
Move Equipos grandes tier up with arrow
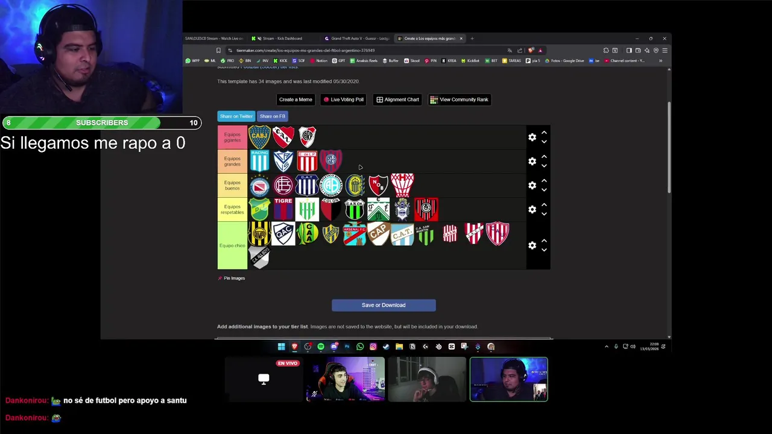coord(544,157)
